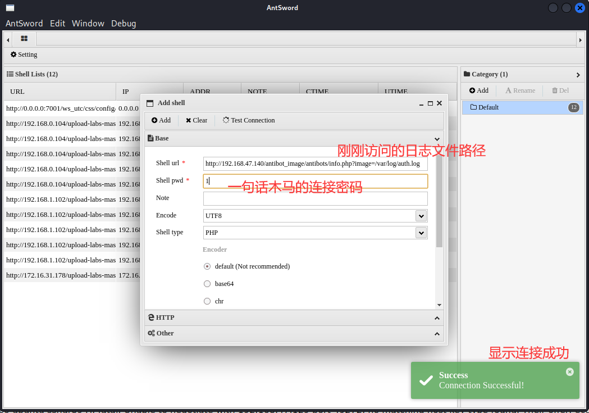Open the Edit menu
This screenshot has height=413, width=589.
point(57,23)
